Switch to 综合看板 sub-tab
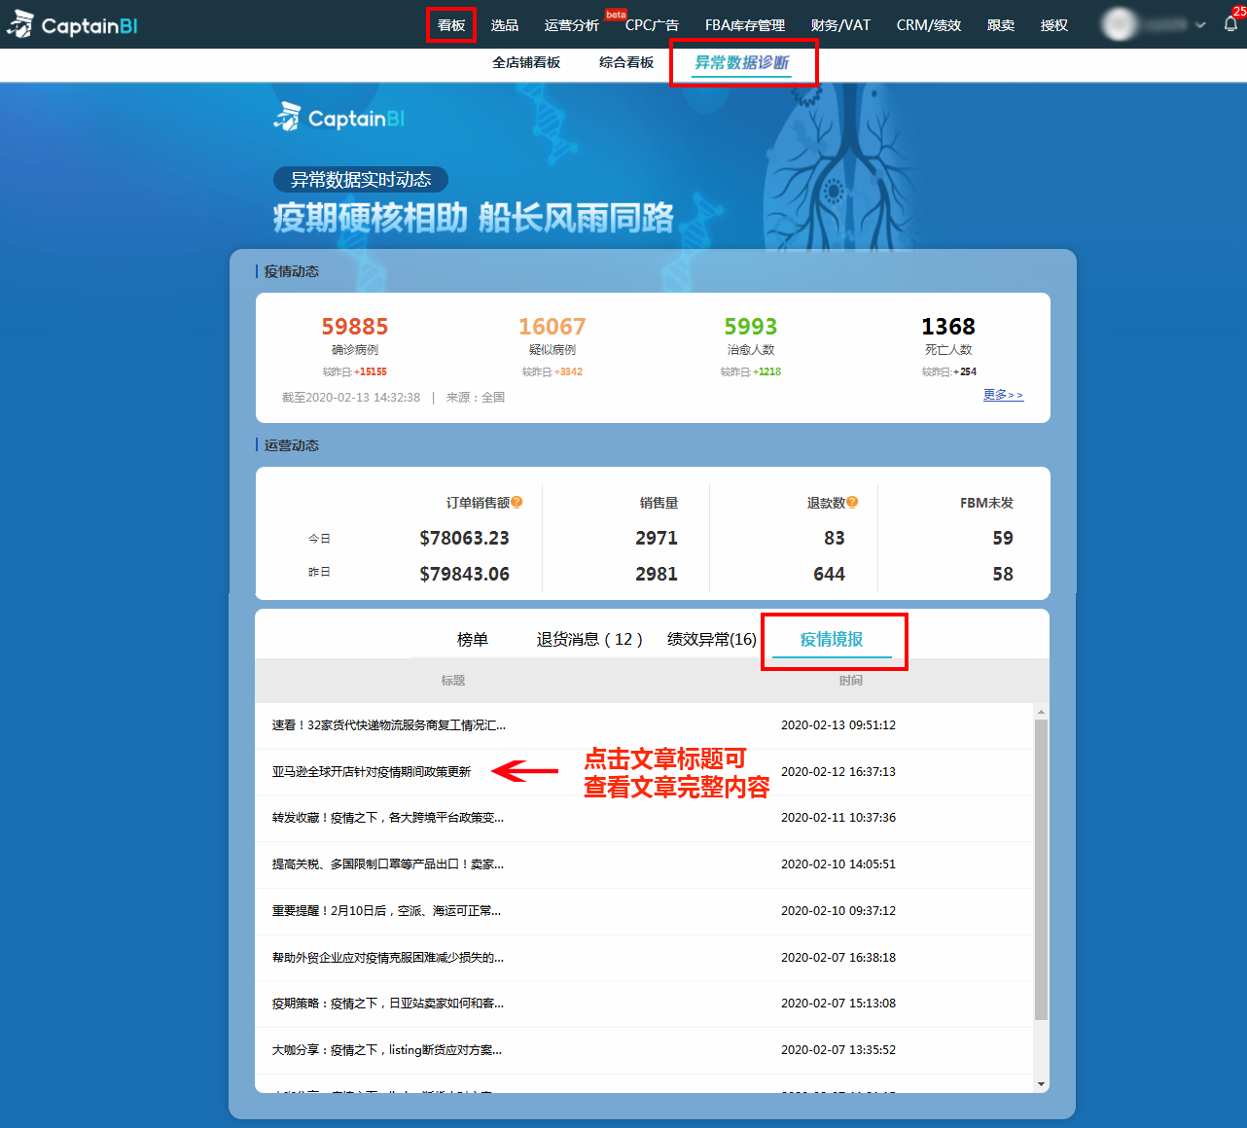1247x1128 pixels. [x=626, y=62]
